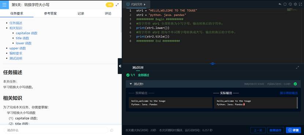Click 展示原始输出 link

click(x=289, y=93)
